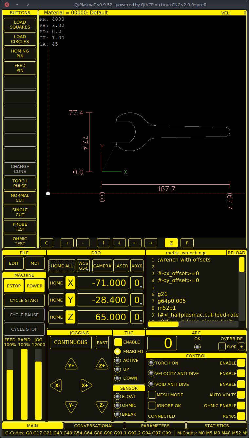Click the OHMIC TEST button
This screenshot has width=249, height=438.
coord(20,241)
